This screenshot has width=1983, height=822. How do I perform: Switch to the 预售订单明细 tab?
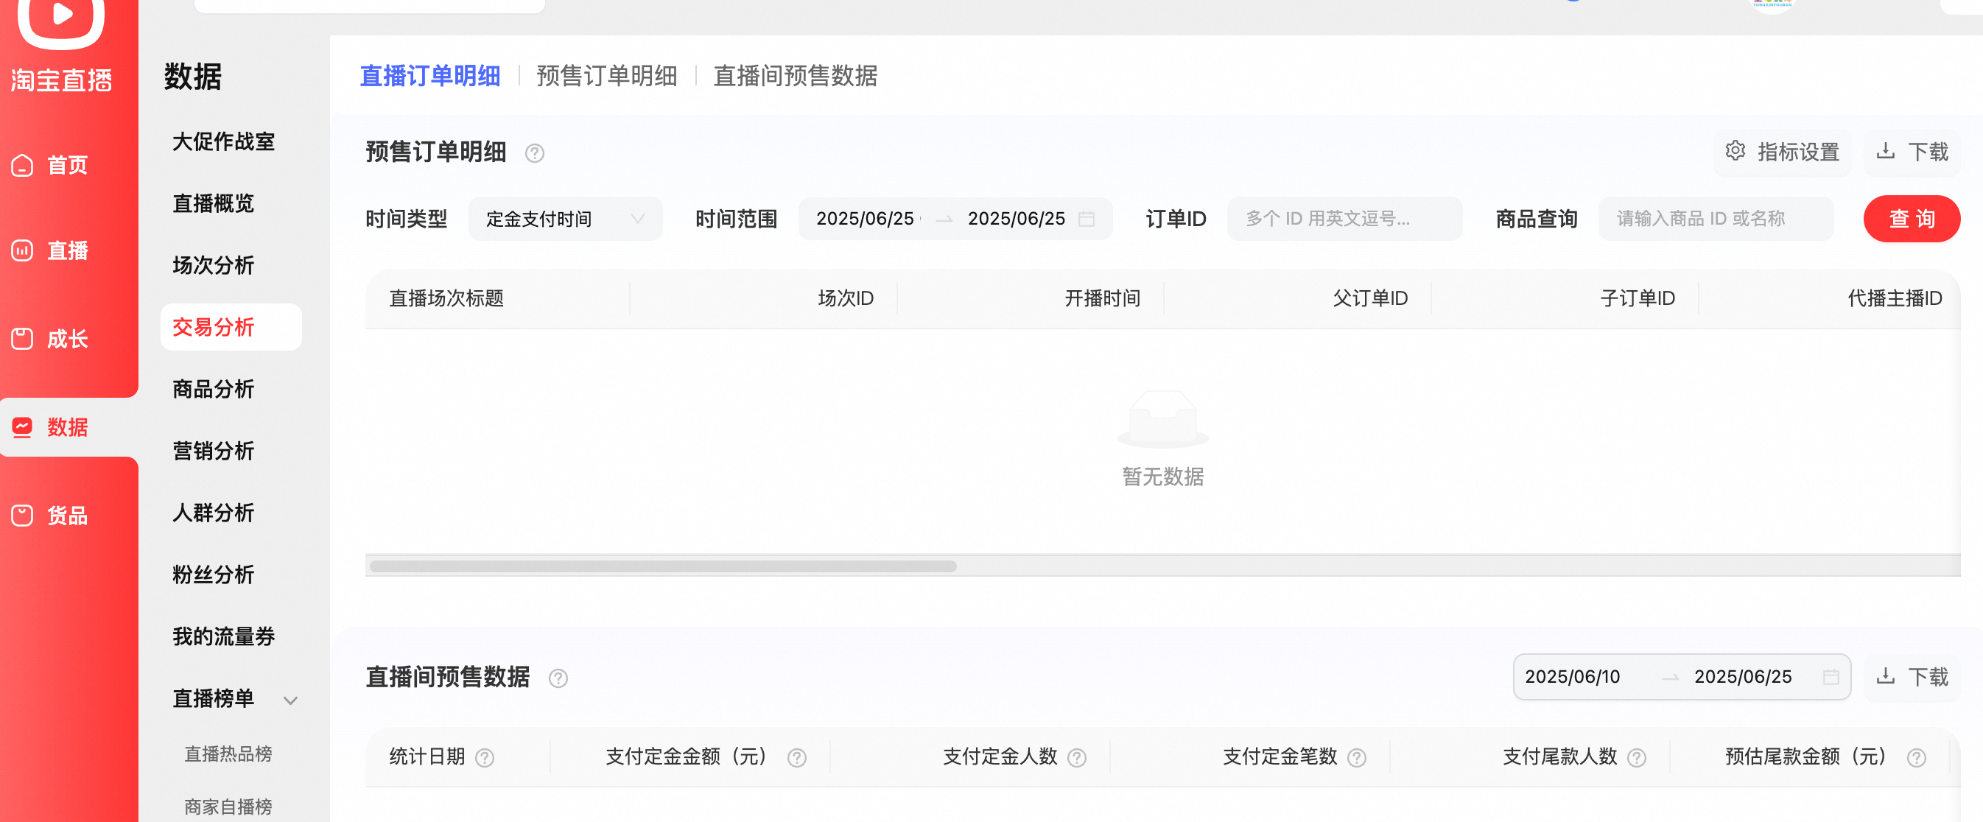606,75
